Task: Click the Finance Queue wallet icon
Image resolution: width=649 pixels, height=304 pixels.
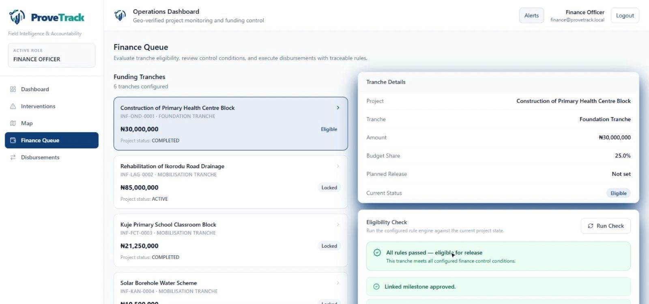Action: pos(13,140)
